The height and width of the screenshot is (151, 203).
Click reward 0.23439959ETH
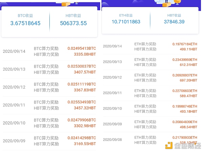185,60
